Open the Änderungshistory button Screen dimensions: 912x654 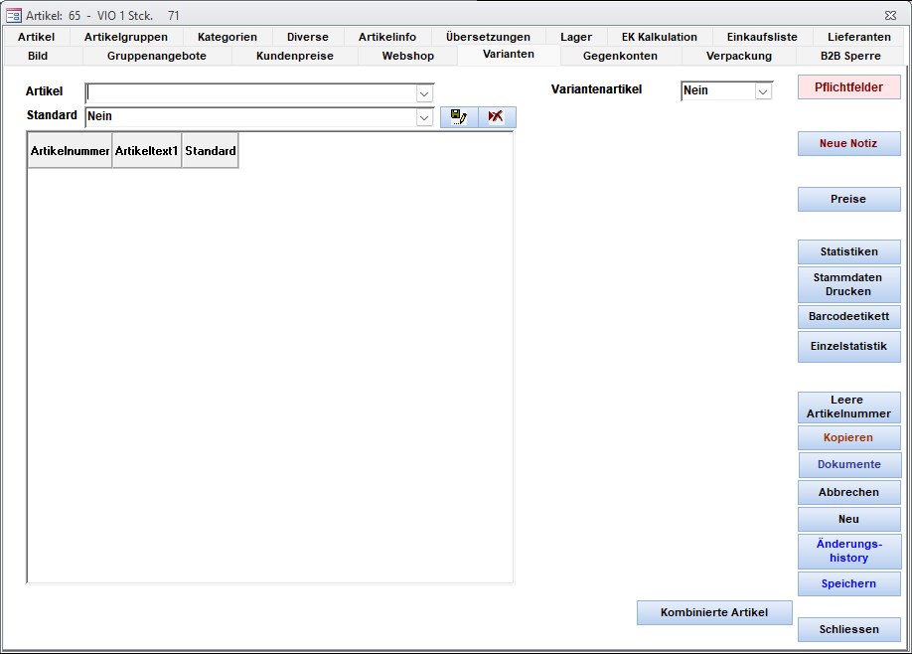click(848, 551)
